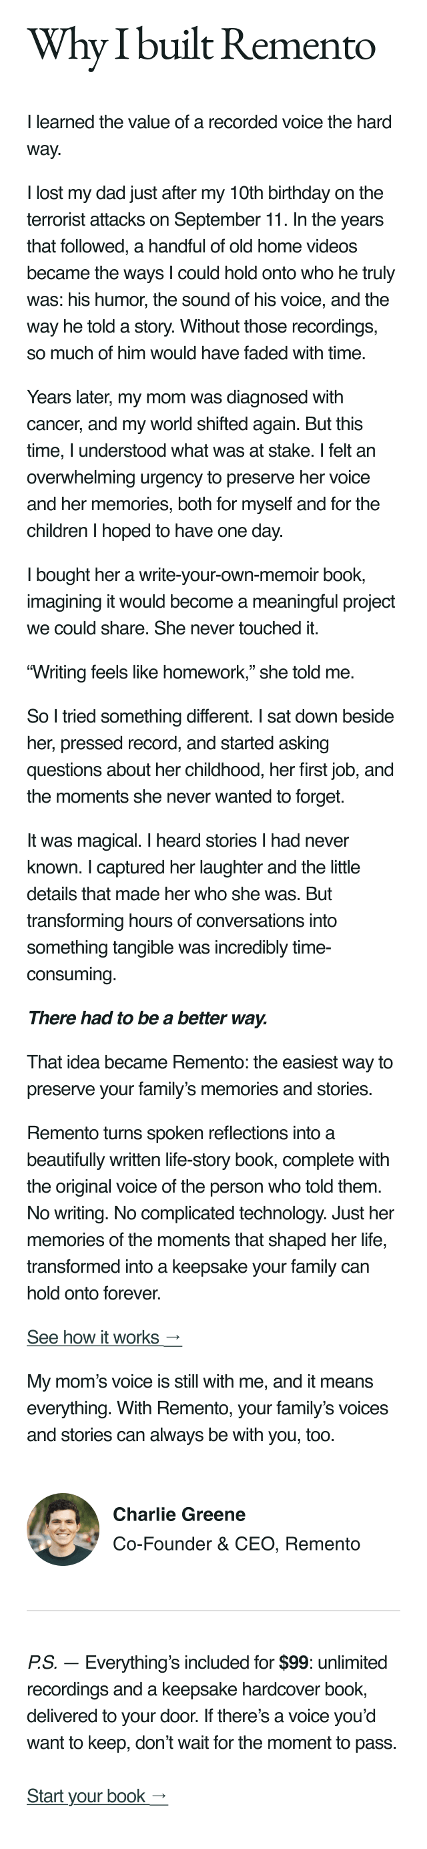Click Charlie Greene's profile photo
This screenshot has height=1849, width=427.
pyautogui.click(x=63, y=1529)
